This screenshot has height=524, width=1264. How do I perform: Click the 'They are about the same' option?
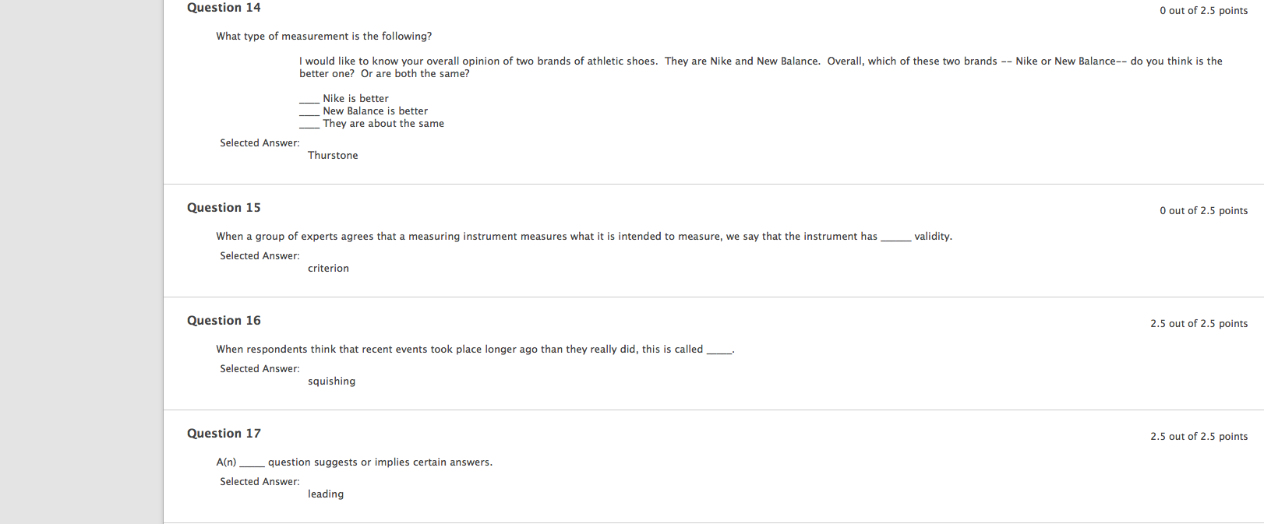(372, 124)
